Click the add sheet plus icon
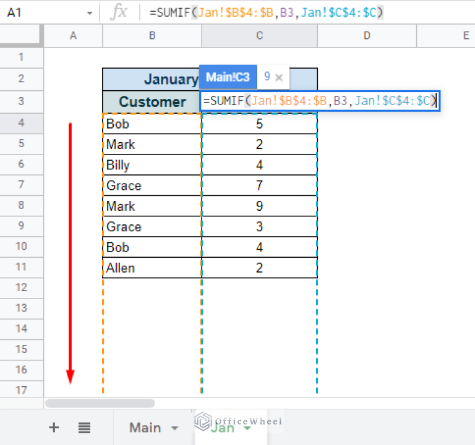Screen dimensions: 475x445 (x=54, y=427)
